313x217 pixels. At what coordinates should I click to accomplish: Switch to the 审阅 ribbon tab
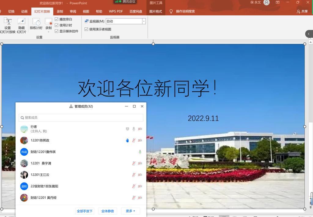click(73, 12)
